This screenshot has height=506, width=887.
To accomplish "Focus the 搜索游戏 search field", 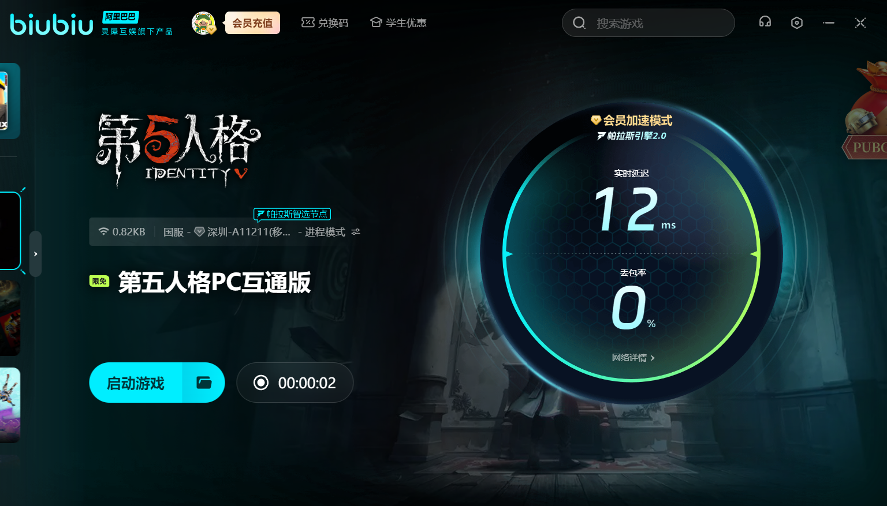I will pyautogui.click(x=648, y=23).
